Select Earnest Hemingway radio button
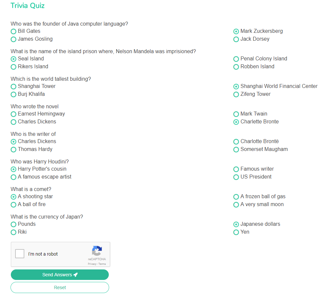Screen dimensions: 326x296 [13, 114]
